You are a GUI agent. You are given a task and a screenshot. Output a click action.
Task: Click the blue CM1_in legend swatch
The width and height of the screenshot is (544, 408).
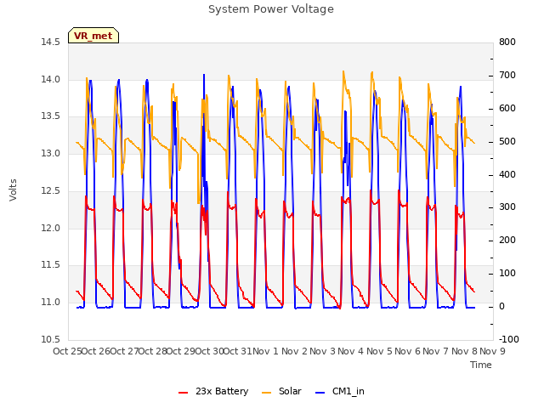click(320, 393)
